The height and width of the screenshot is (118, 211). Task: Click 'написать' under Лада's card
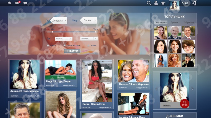tap(50, 85)
